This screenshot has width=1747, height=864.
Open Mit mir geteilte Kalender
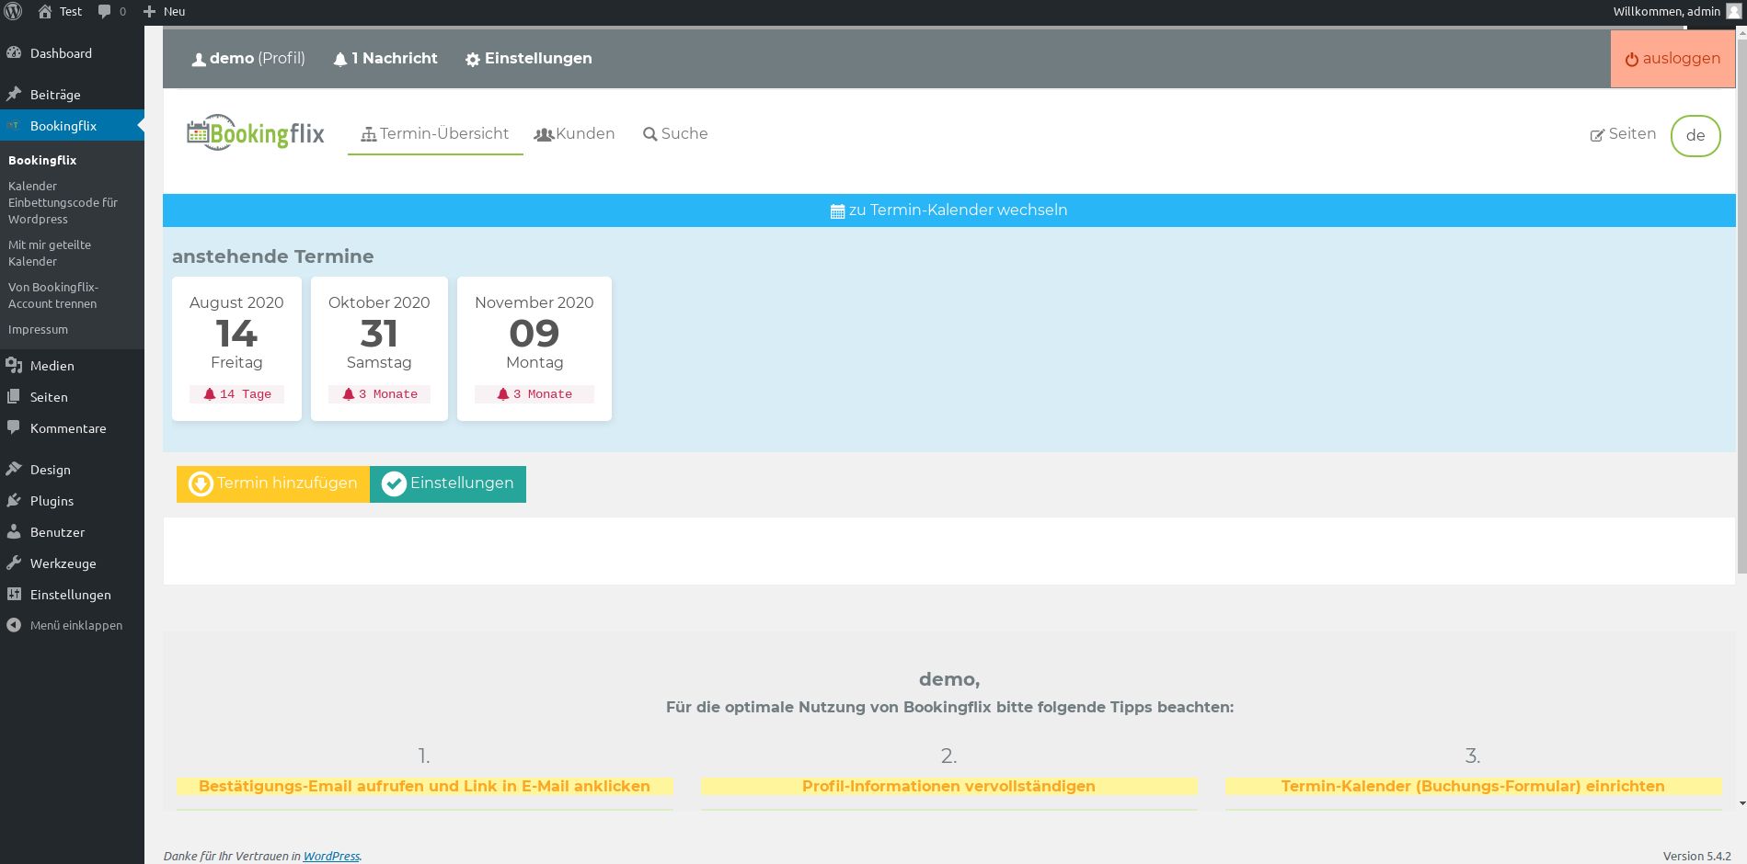(50, 253)
